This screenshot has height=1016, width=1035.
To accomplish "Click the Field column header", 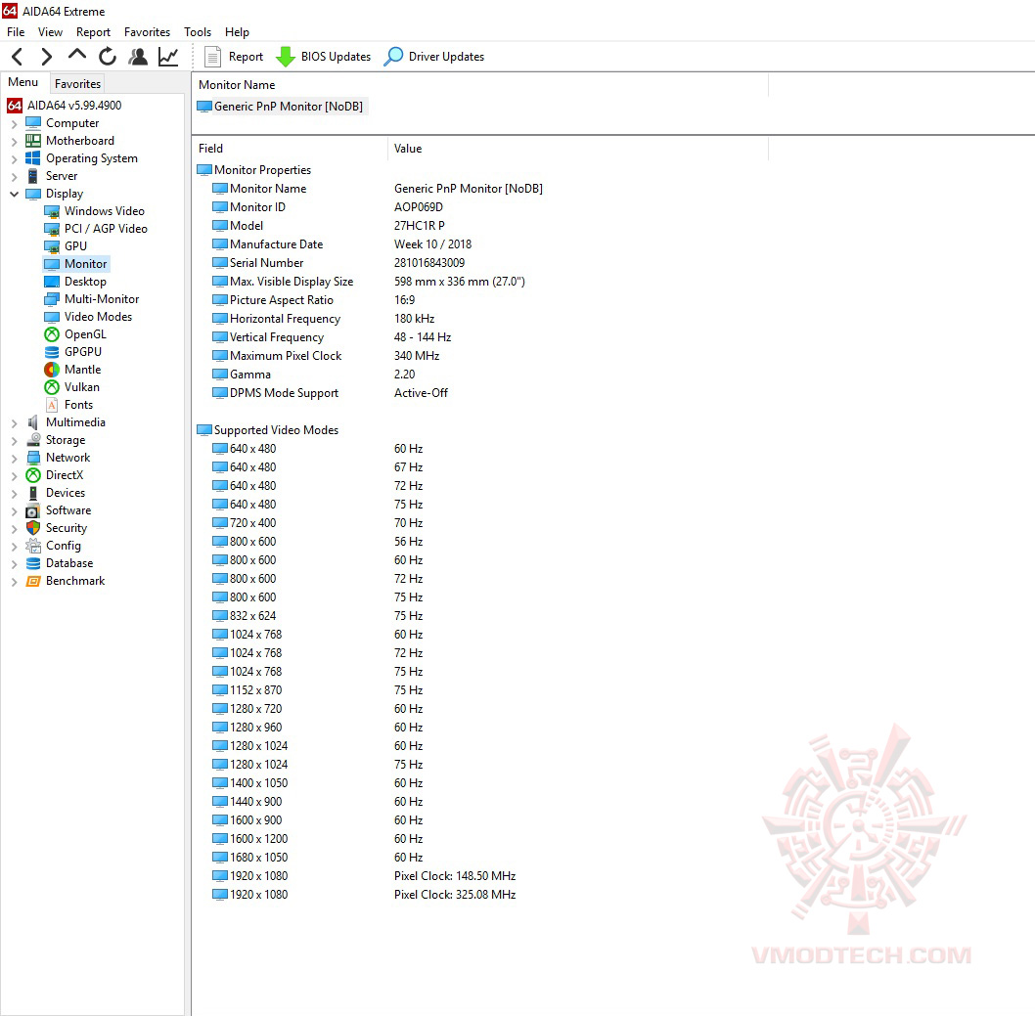I will point(291,149).
